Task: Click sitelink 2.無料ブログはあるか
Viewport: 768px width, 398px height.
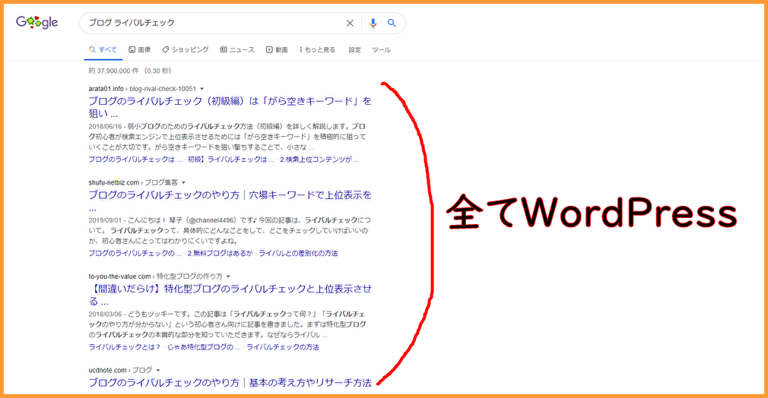Action: [220, 254]
